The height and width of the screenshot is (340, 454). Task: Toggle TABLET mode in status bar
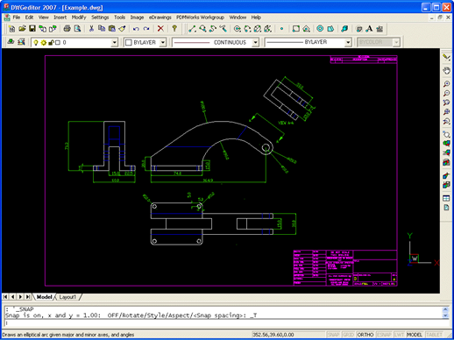tap(434, 335)
